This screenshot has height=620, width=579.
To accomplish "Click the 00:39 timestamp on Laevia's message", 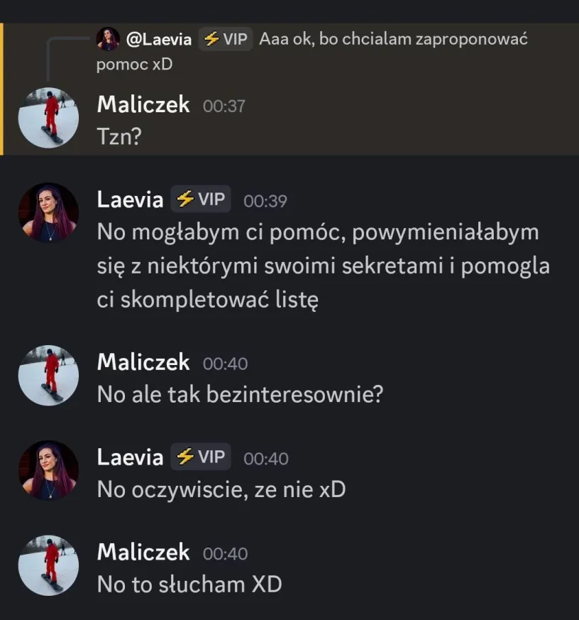I will pos(265,201).
